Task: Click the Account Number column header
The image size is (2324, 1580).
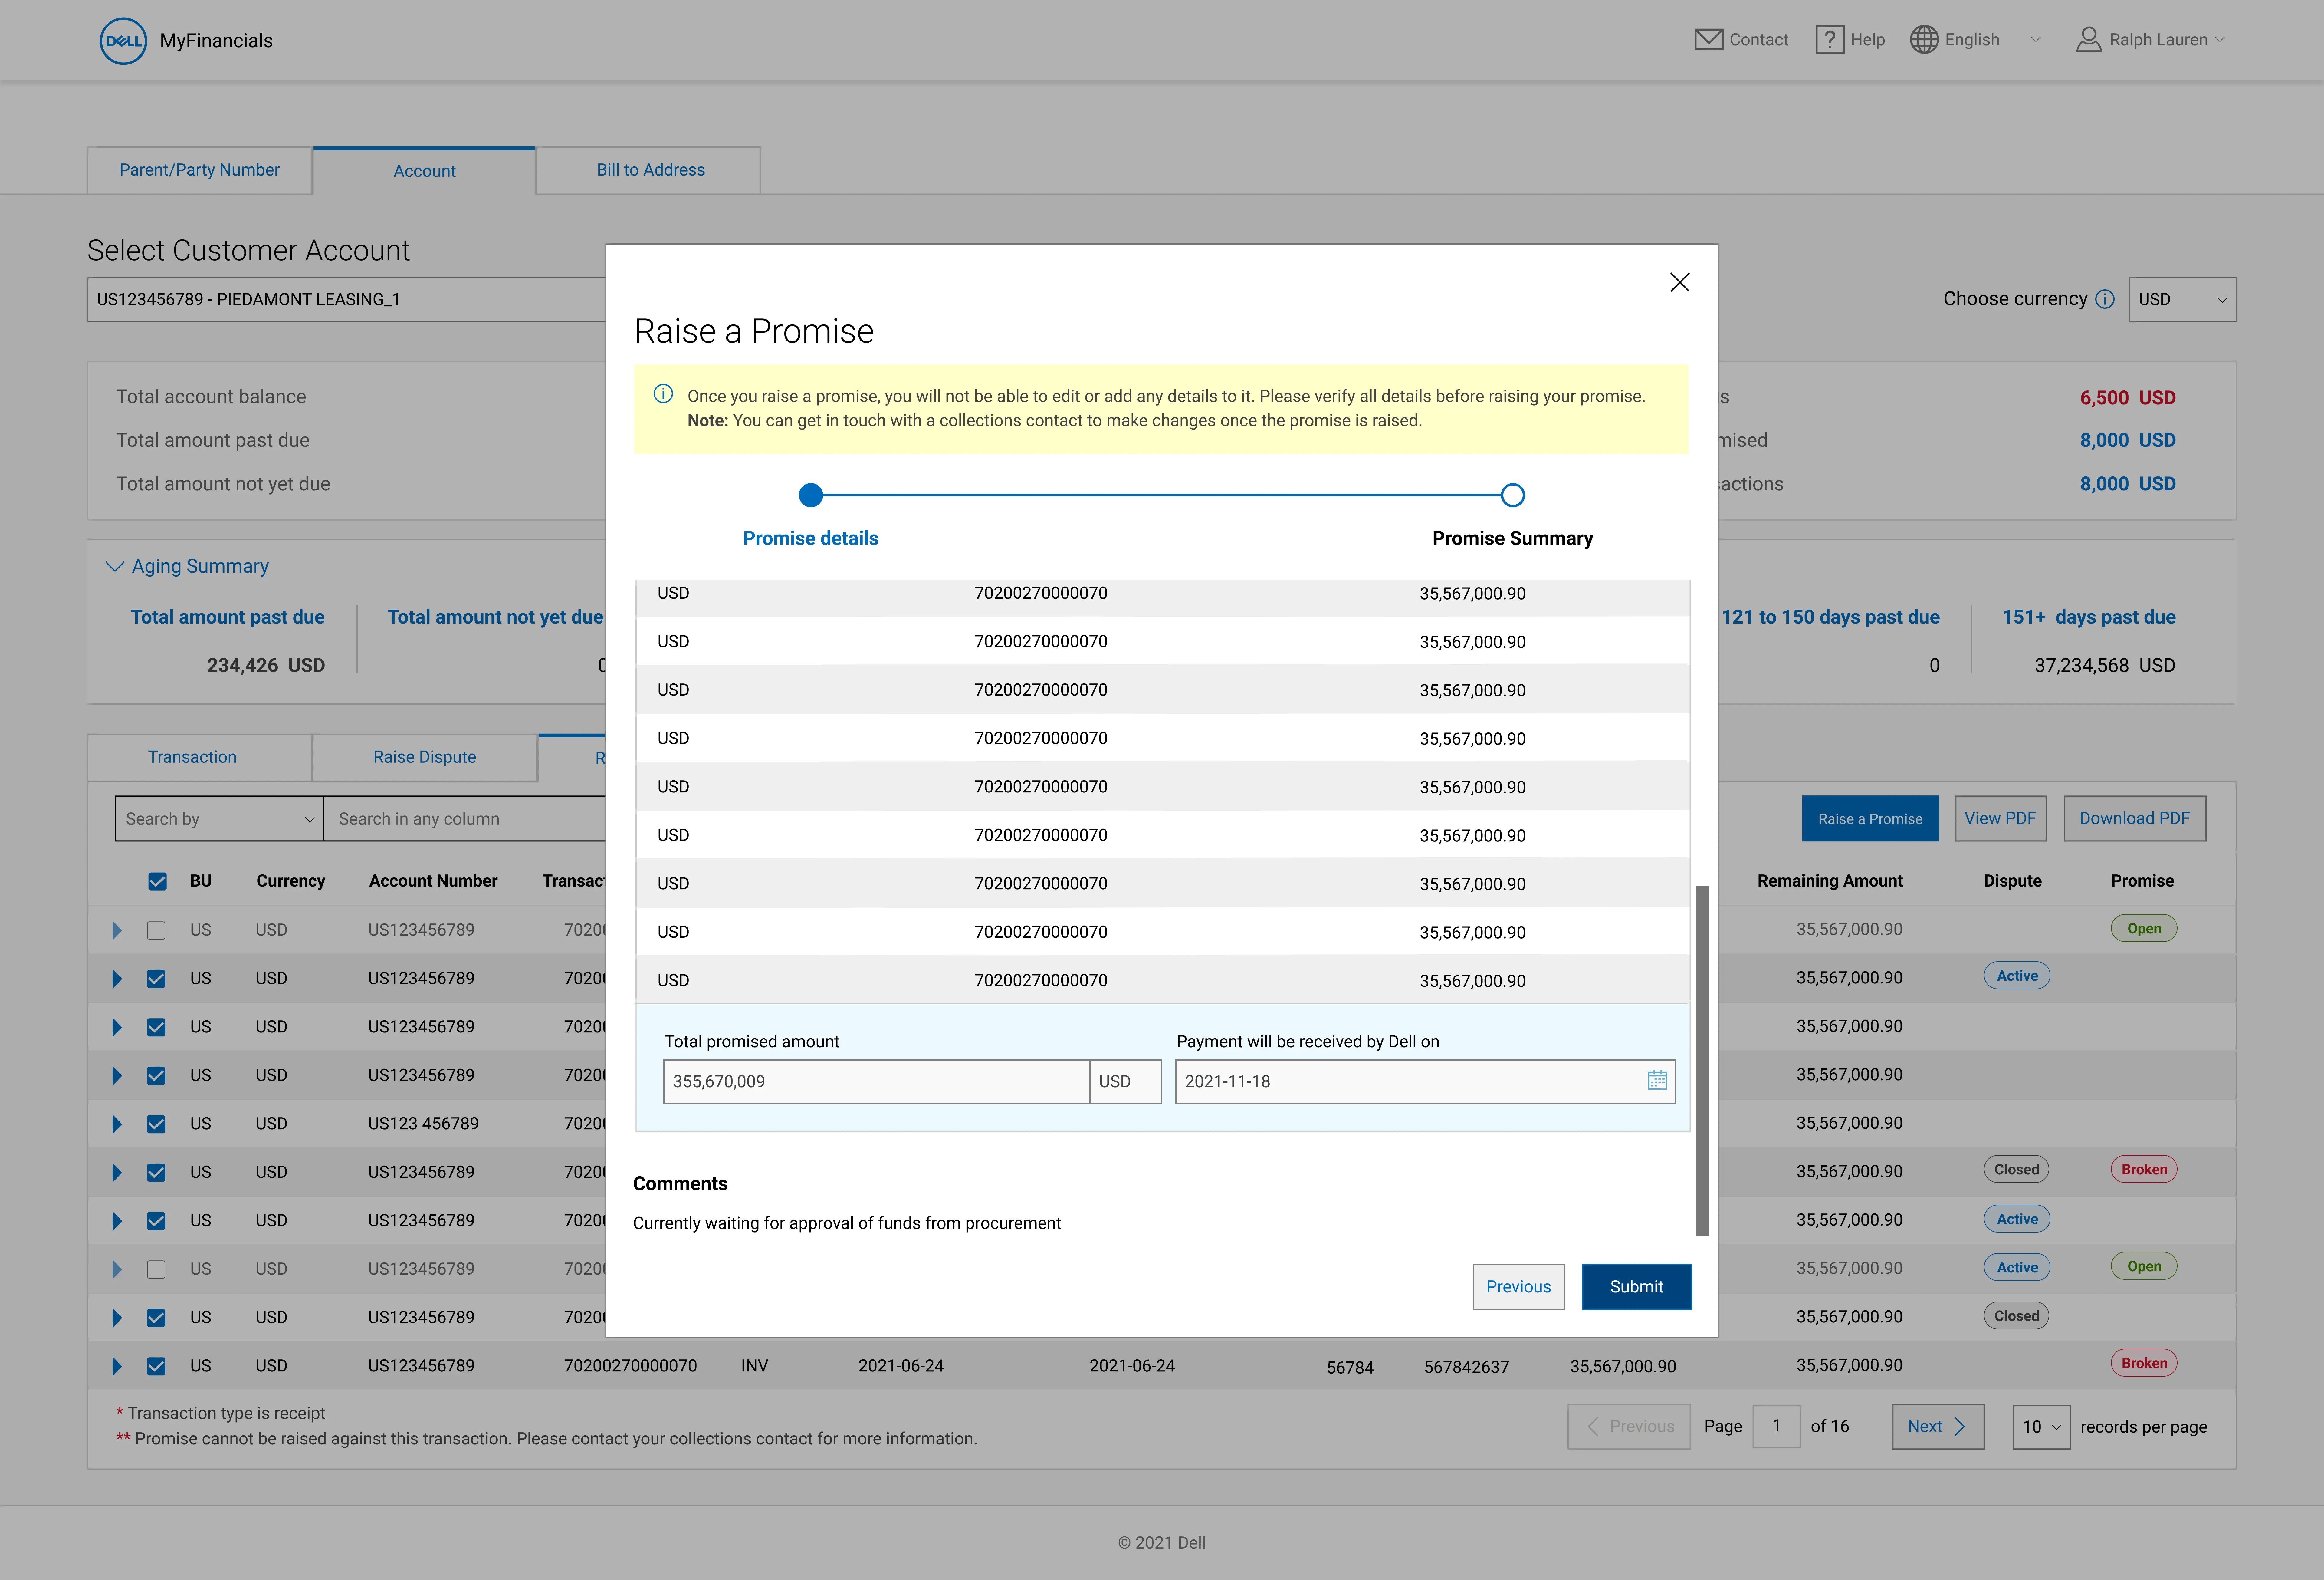Action: pyautogui.click(x=433, y=881)
